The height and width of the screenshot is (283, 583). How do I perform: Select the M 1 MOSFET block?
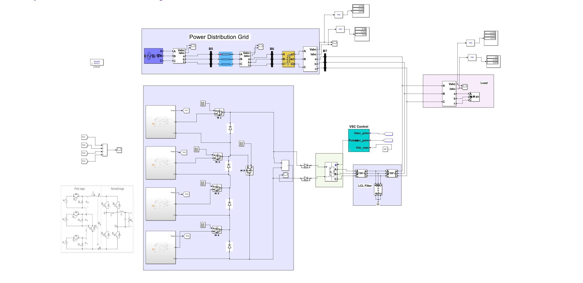coord(219,112)
